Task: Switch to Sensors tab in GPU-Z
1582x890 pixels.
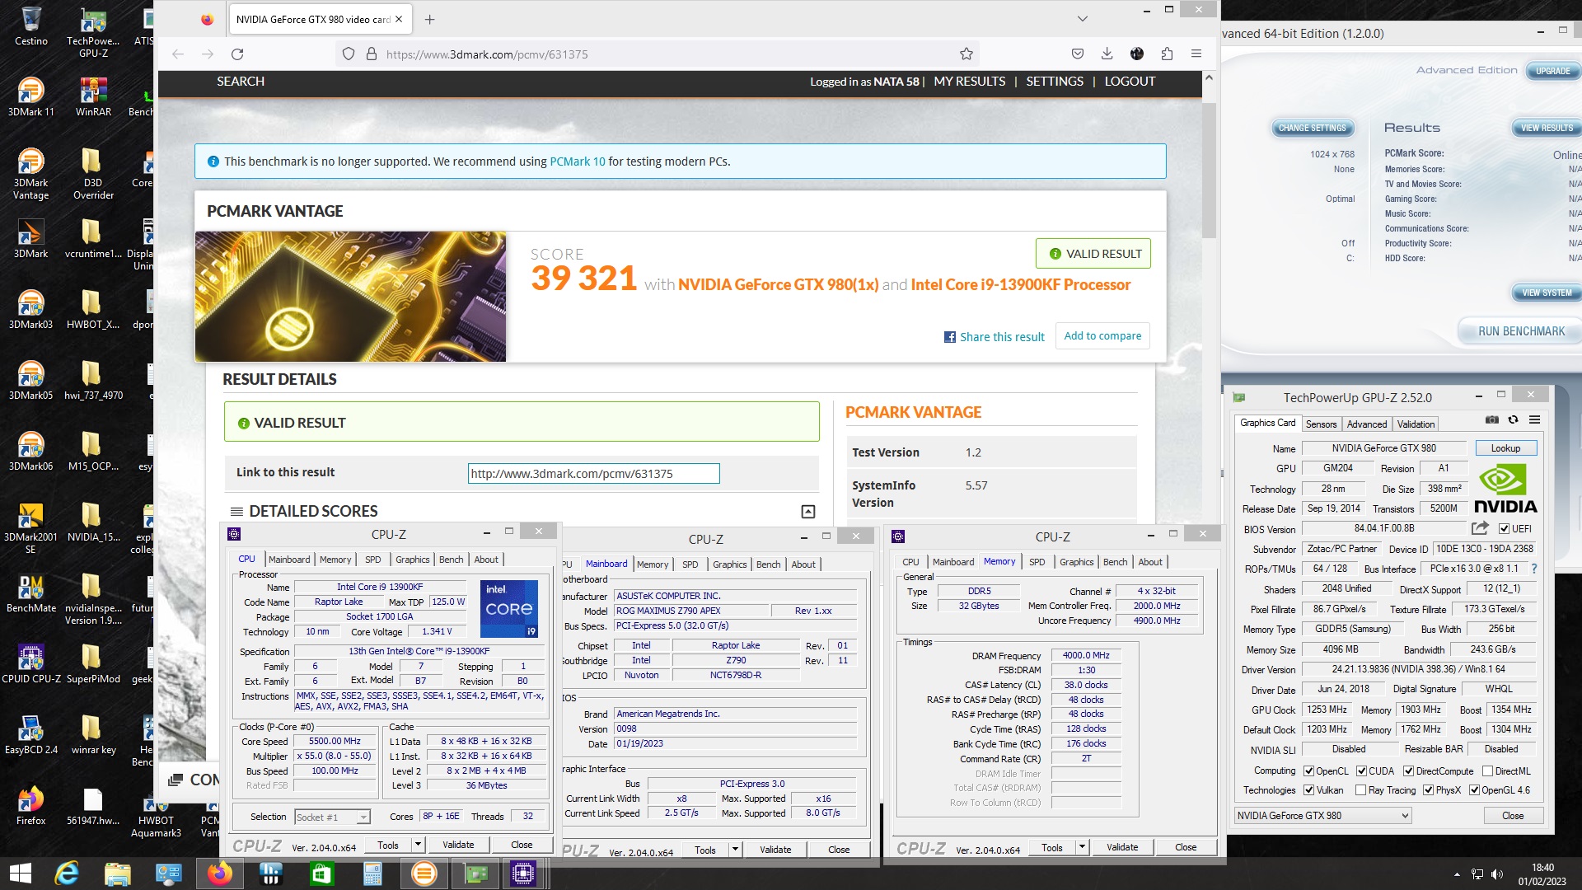Action: click(1321, 424)
